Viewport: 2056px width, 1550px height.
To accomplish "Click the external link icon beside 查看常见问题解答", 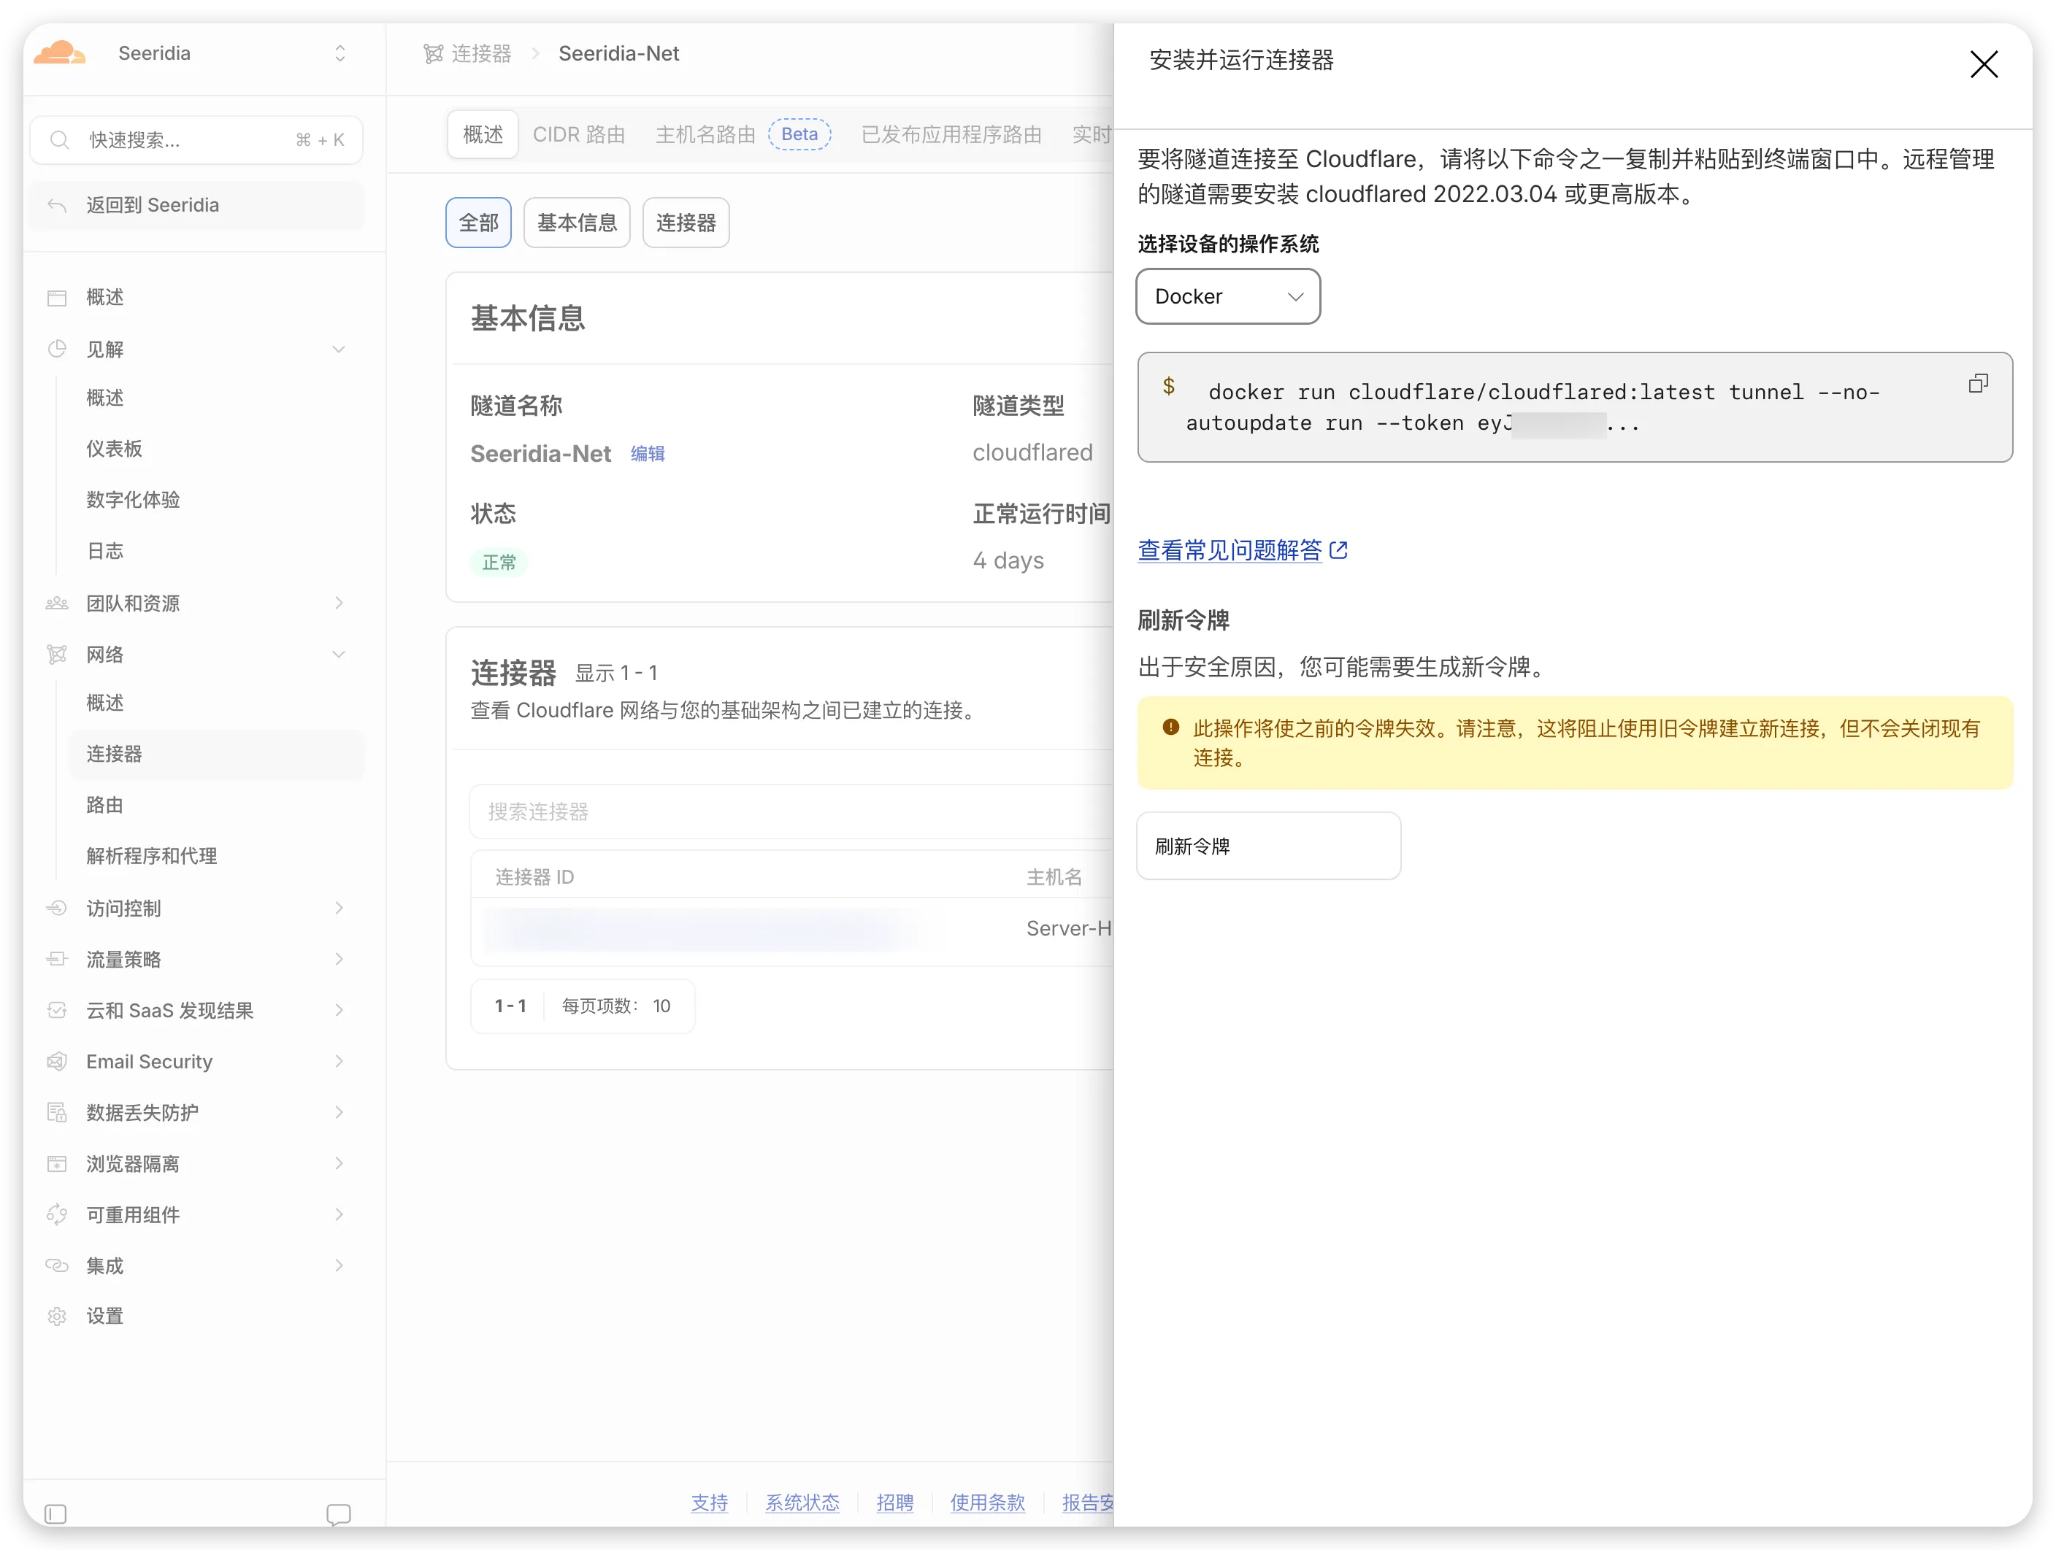I will [1338, 551].
